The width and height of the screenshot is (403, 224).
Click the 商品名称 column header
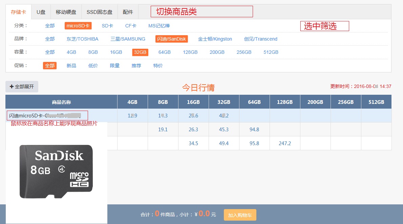tap(61, 102)
